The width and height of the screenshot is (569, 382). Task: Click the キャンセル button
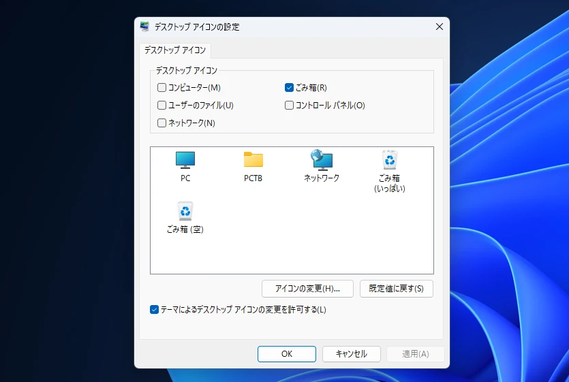pyautogui.click(x=351, y=354)
